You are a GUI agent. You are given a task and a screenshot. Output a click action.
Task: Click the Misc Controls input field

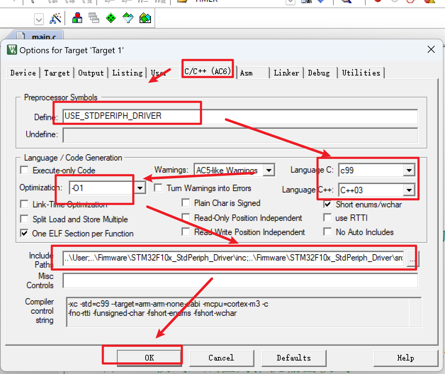241,281
